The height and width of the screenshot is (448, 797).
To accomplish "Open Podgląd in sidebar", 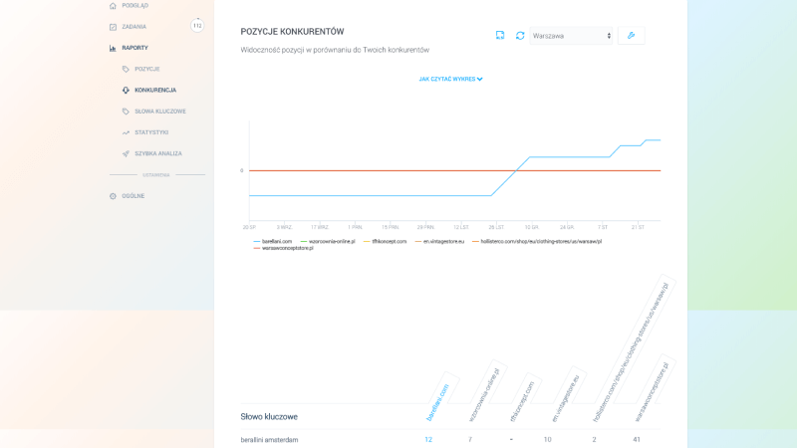I will [135, 6].
